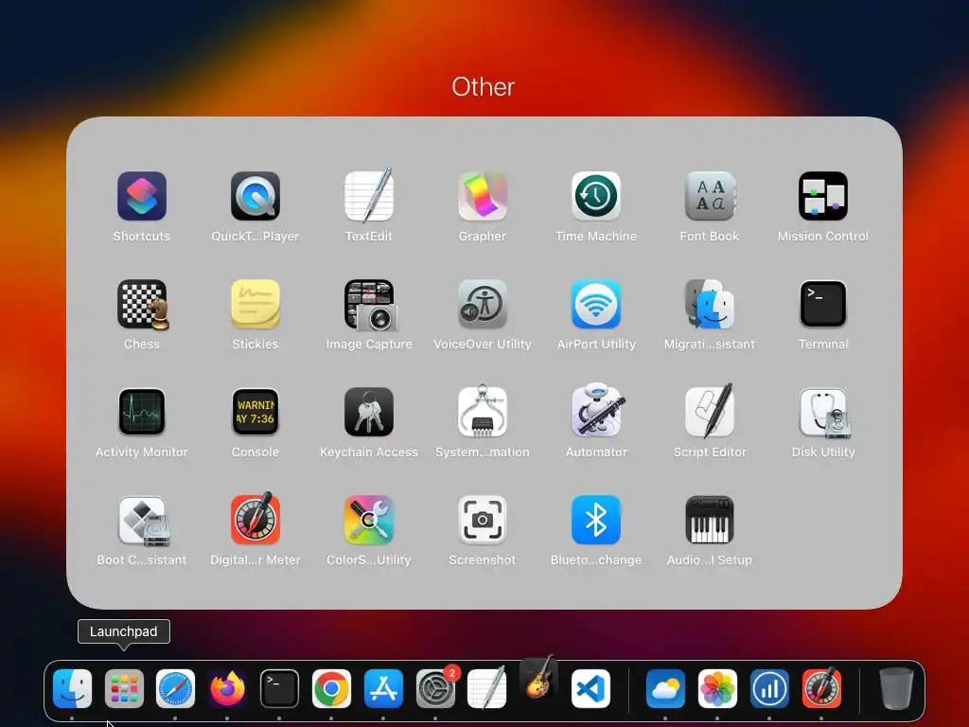Open the App Store in Dock
Image resolution: width=969 pixels, height=727 pixels.
point(383,689)
